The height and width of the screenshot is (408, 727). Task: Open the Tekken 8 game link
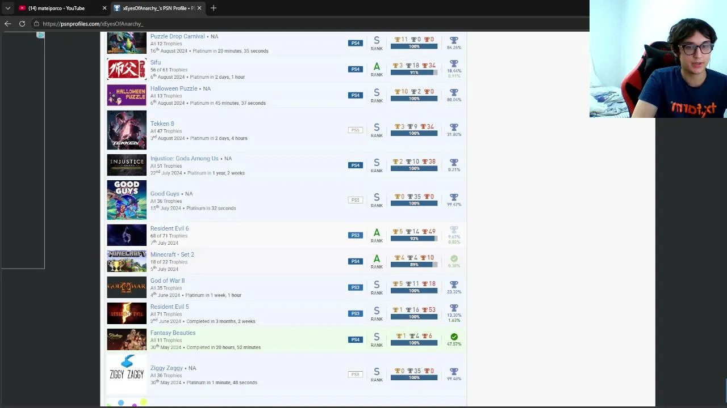pos(162,124)
